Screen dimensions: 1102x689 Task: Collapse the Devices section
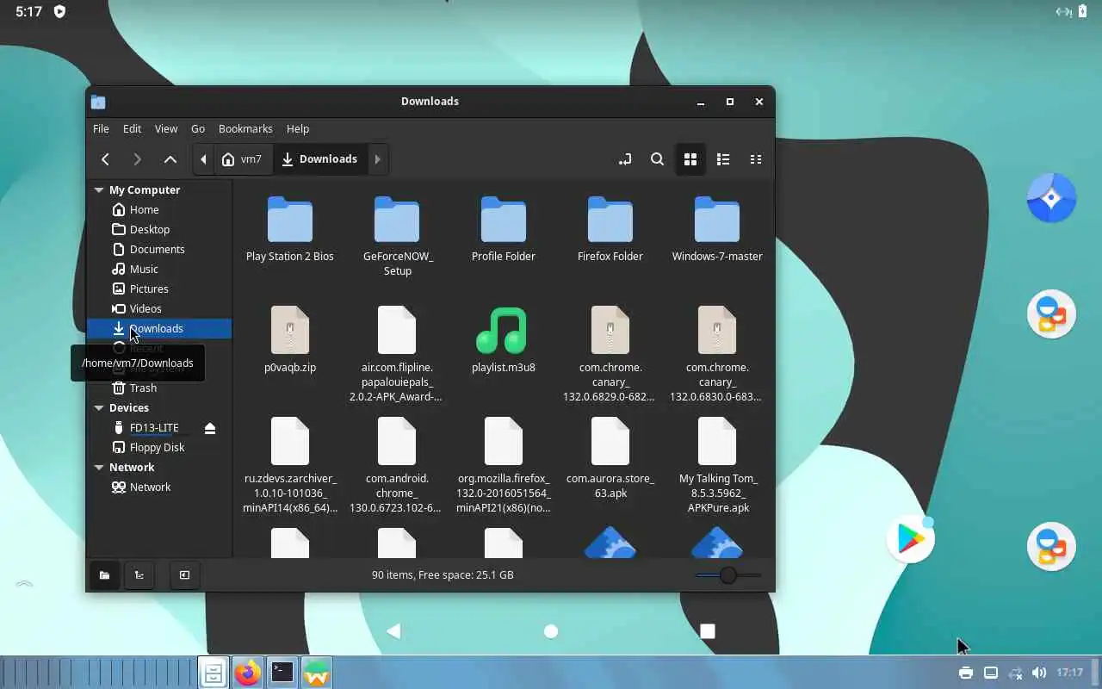[99, 408]
